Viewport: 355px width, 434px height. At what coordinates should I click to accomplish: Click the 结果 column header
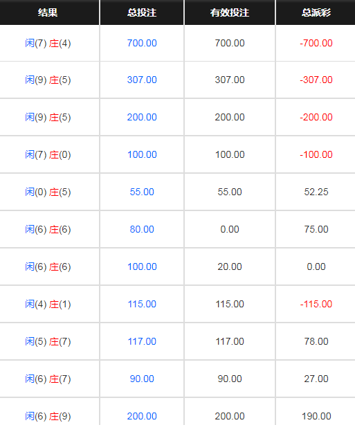pos(48,12)
